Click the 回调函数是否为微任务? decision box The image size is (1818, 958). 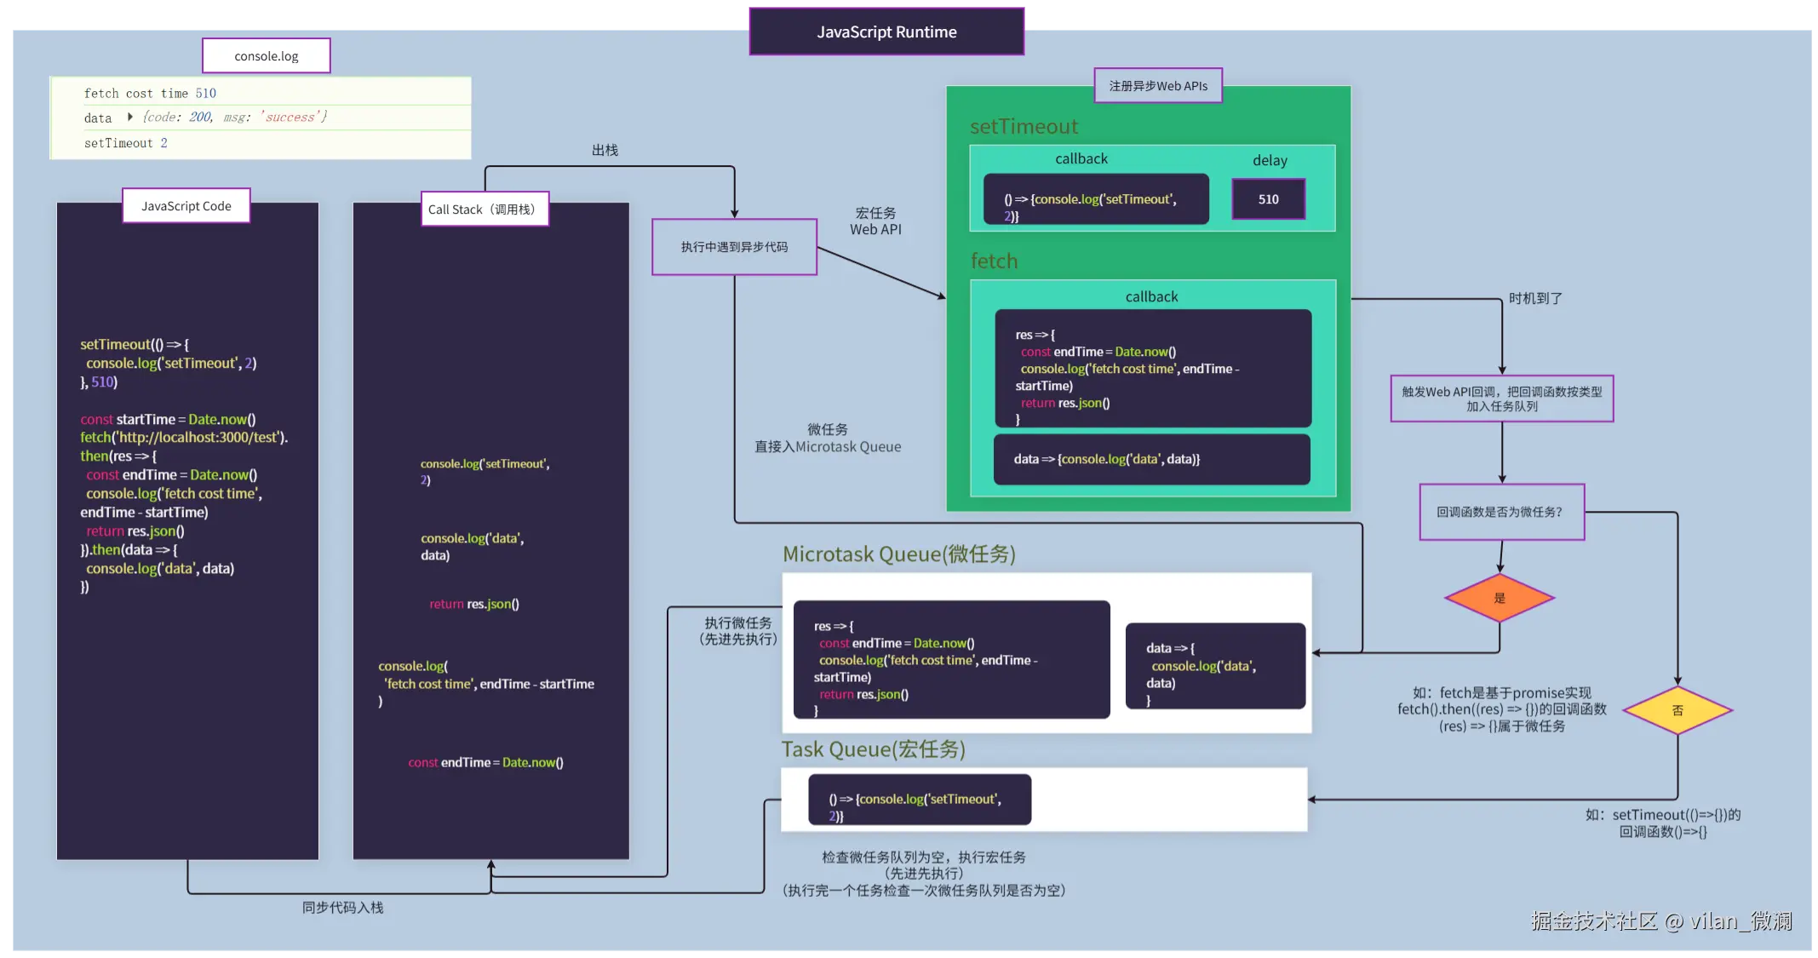1500,512
